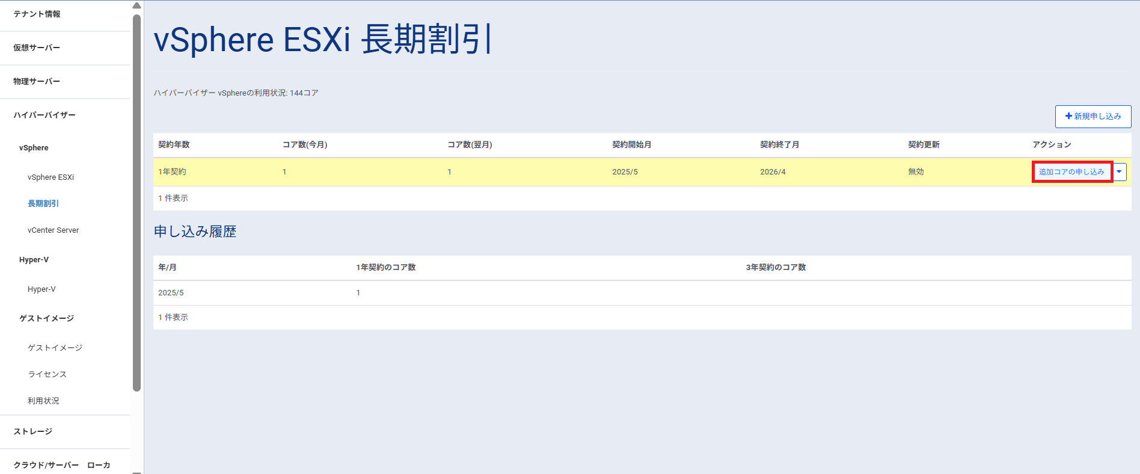This screenshot has width=1140, height=474.
Task: Open the ゲストイメージ sub-item link
Action: pos(55,348)
